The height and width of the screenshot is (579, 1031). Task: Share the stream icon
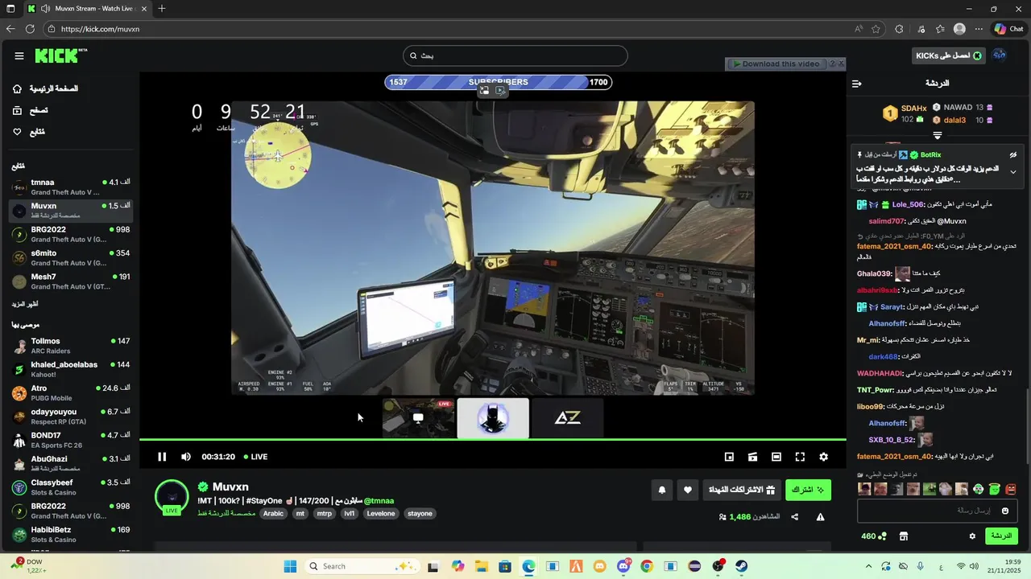795,517
